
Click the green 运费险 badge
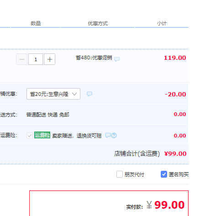coord(42,135)
